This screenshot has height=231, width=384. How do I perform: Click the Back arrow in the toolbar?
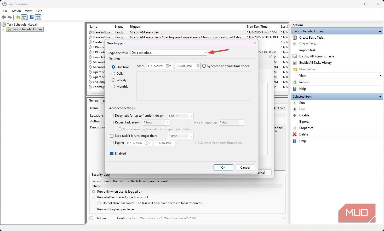[x=4, y=17]
